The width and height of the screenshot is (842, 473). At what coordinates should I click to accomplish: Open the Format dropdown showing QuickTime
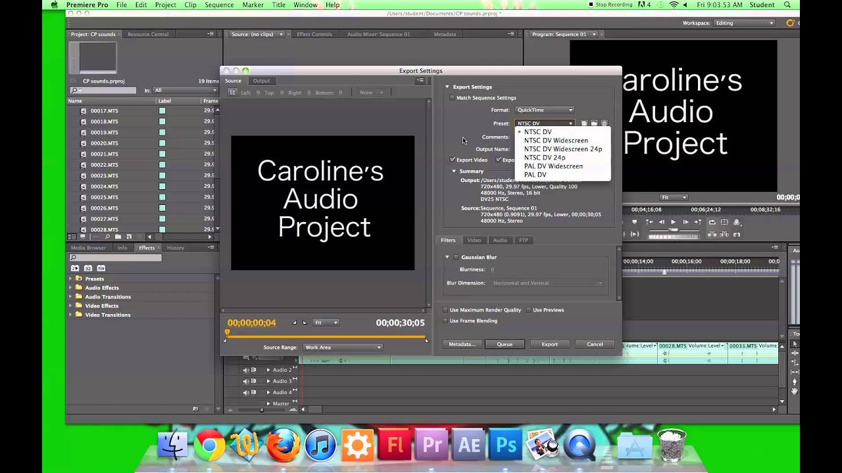pos(545,110)
